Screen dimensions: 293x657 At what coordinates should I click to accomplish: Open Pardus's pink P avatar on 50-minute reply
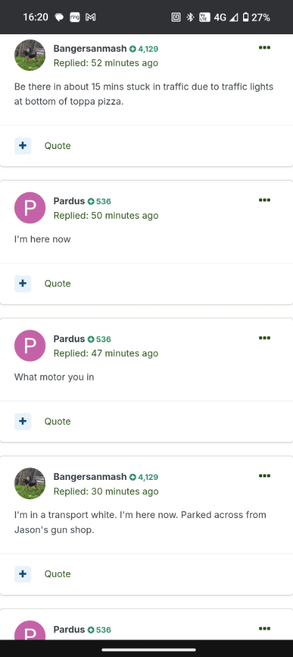coord(30,208)
